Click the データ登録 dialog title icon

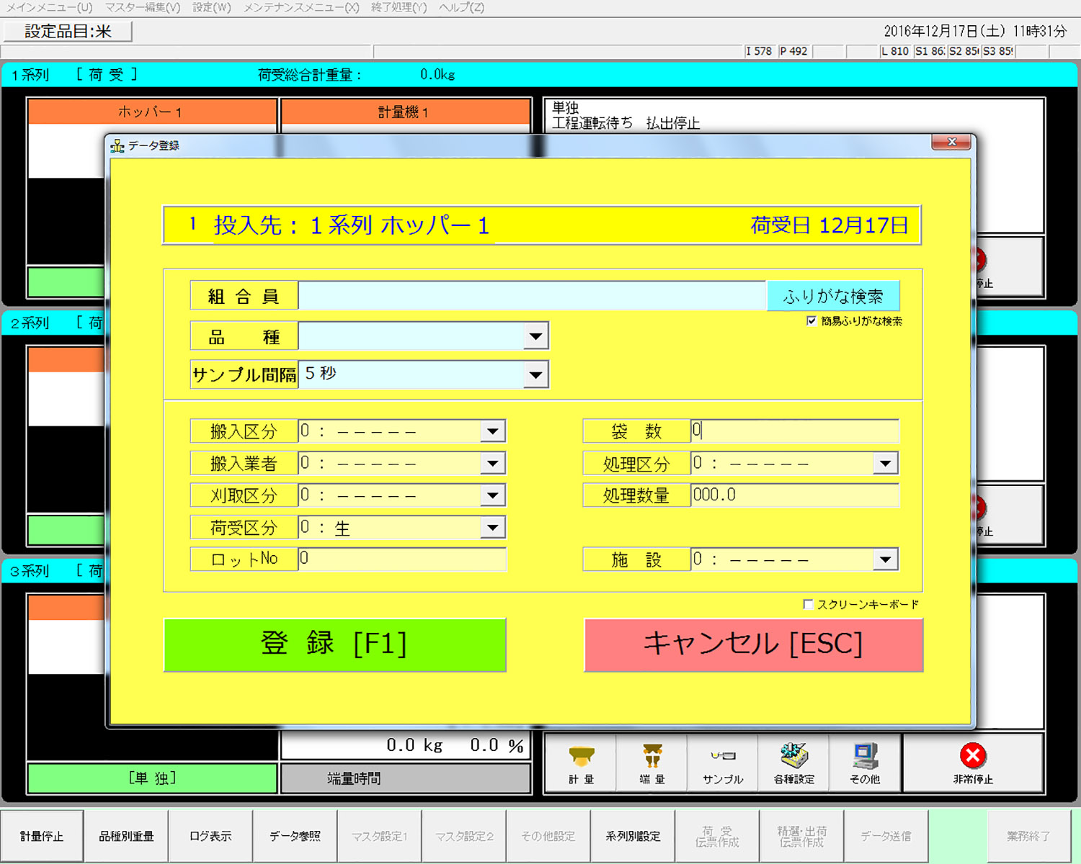click(x=117, y=145)
